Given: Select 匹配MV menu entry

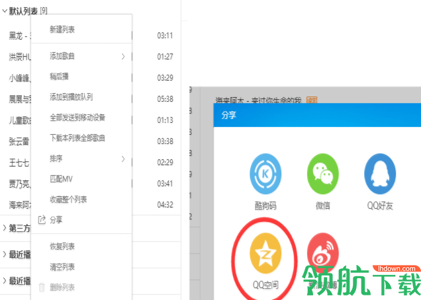Looking at the screenshot, I should (61, 179).
